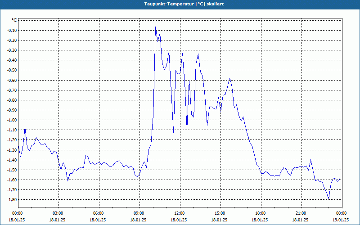
Task: Click the -0,50 y-axis label
Action: tap(12, 70)
